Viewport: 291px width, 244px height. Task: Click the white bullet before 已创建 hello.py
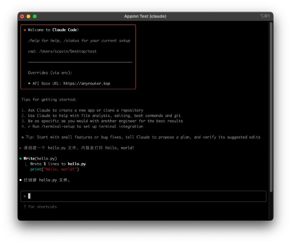tap(21, 180)
